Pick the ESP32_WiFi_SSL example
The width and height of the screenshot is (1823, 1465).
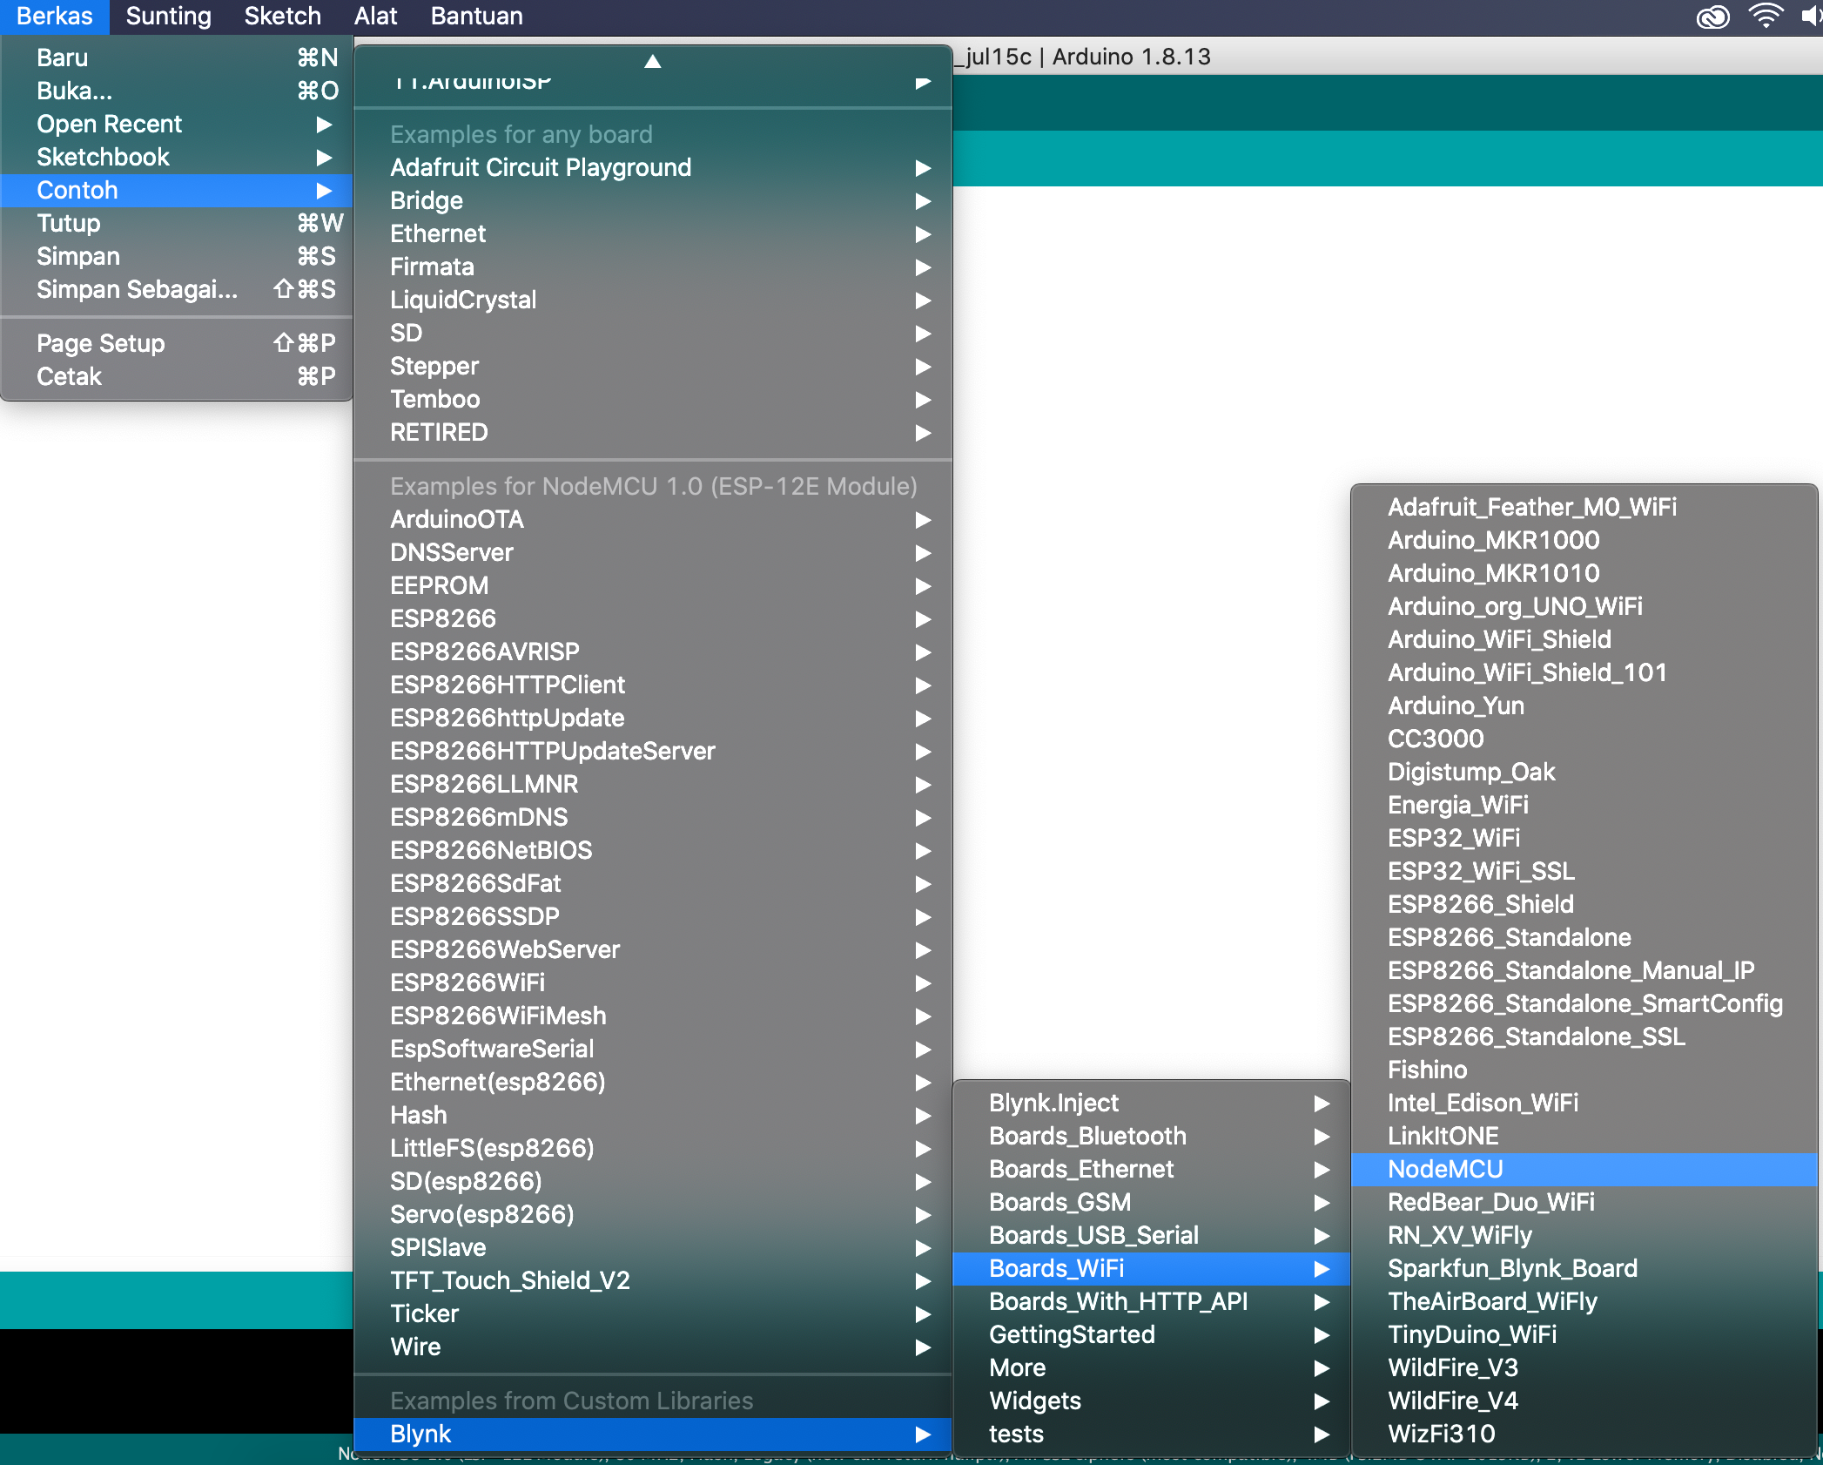coord(1480,871)
